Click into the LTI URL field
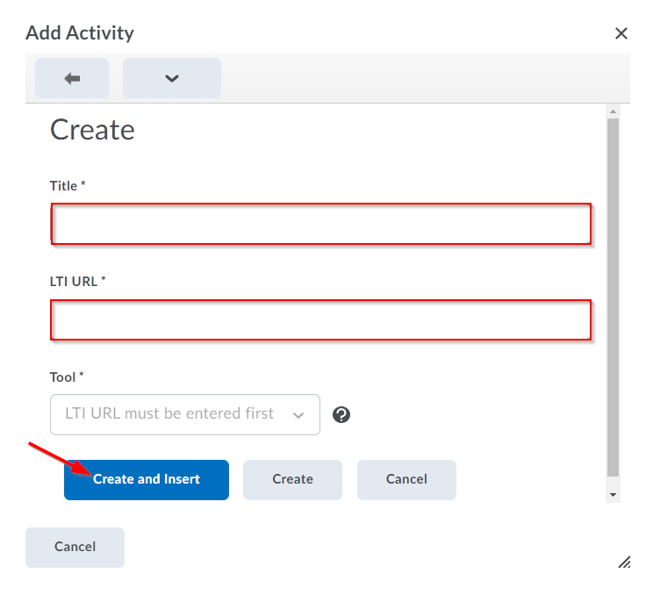Viewport: 653px width, 595px height. point(320,319)
